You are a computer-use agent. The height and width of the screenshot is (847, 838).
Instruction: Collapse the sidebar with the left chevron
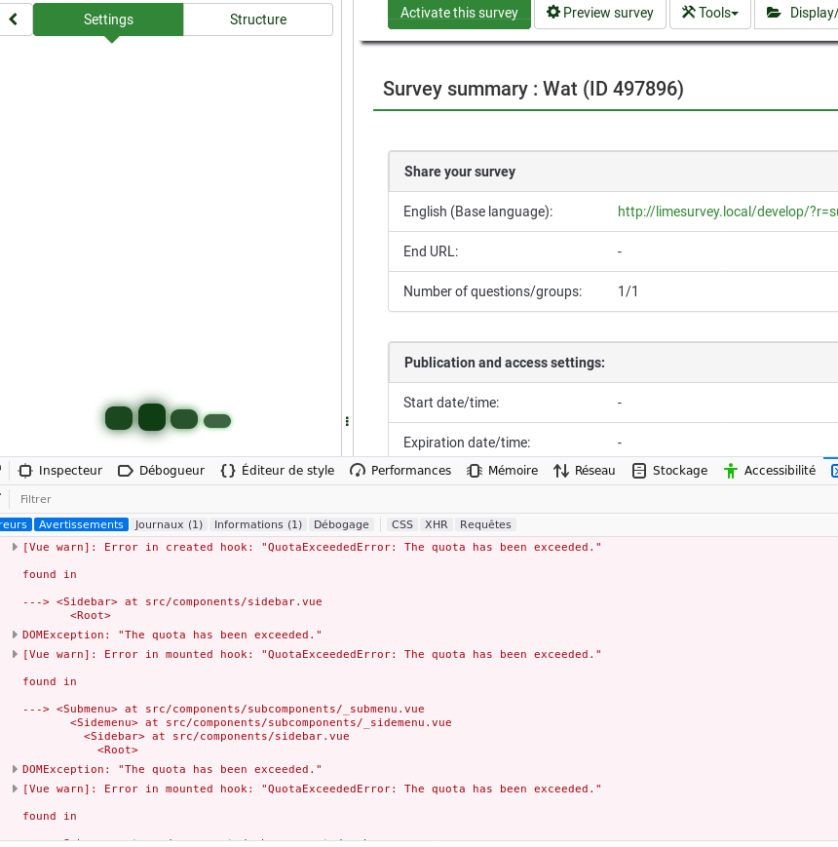click(13, 19)
